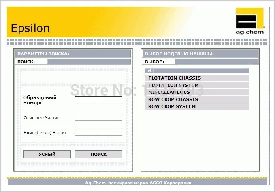This screenshot has width=275, height=192.
Task: Select FLOTATION SYSTEM from the model list
Action: tap(197, 85)
